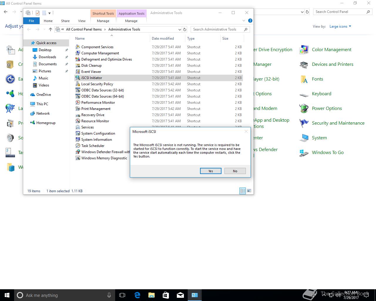Select the Resource Monitor icon
The image size is (376, 301).
click(x=78, y=121)
